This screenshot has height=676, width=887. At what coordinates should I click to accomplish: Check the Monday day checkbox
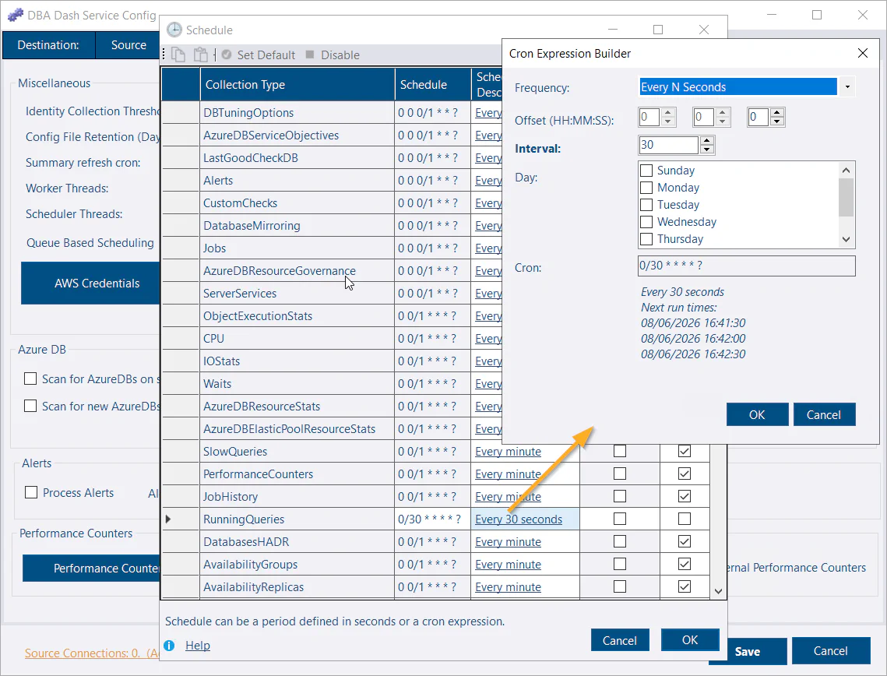pyautogui.click(x=646, y=187)
